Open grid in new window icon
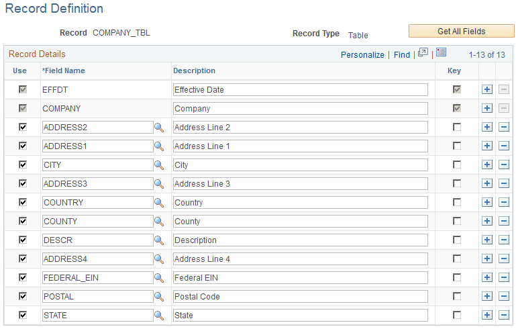 [423, 52]
